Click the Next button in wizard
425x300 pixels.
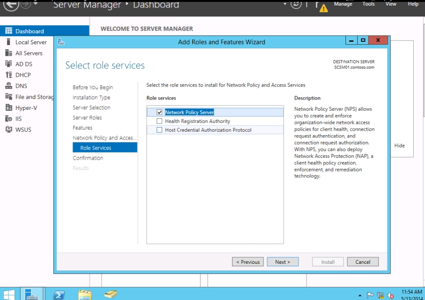[283, 262]
